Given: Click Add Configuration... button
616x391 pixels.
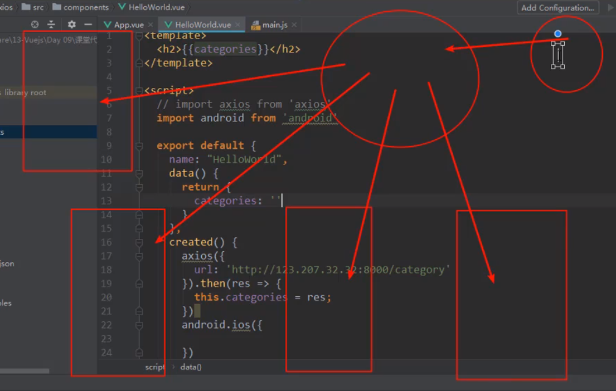Looking at the screenshot, I should pyautogui.click(x=558, y=7).
